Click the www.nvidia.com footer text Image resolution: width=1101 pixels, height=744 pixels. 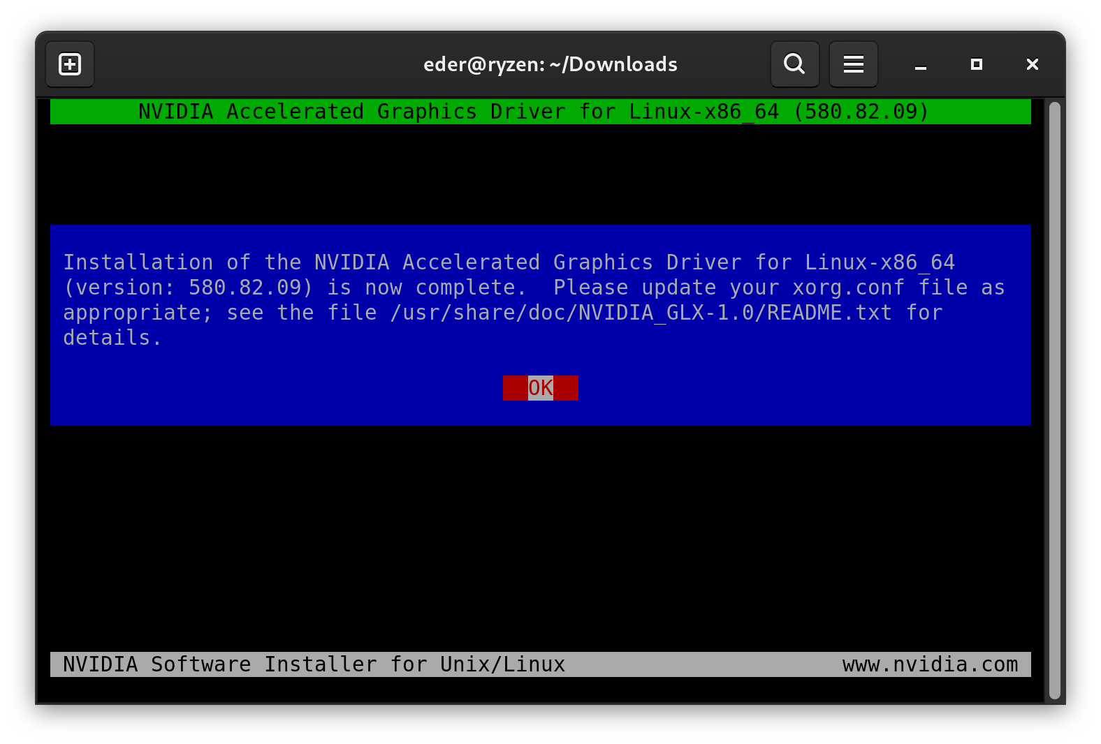[x=930, y=664]
